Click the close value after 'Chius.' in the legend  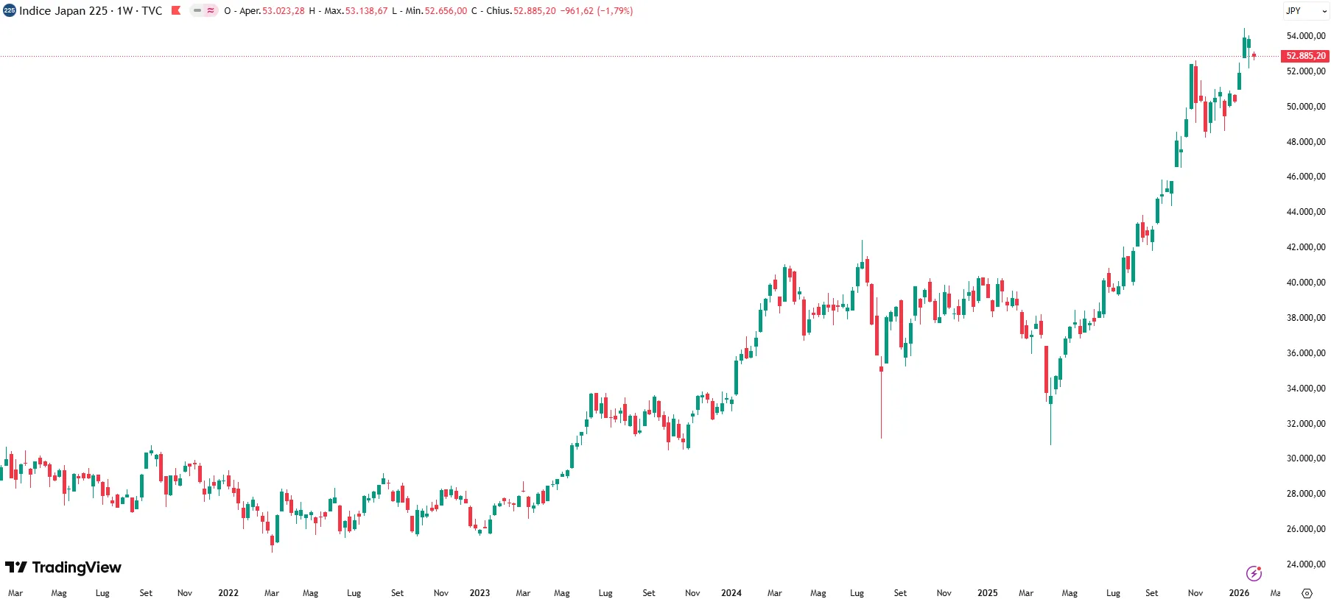pyautogui.click(x=535, y=11)
